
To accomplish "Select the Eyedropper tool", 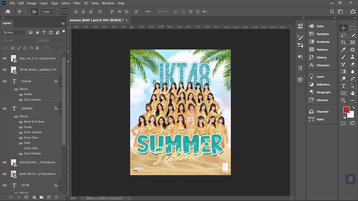I will click(343, 49).
